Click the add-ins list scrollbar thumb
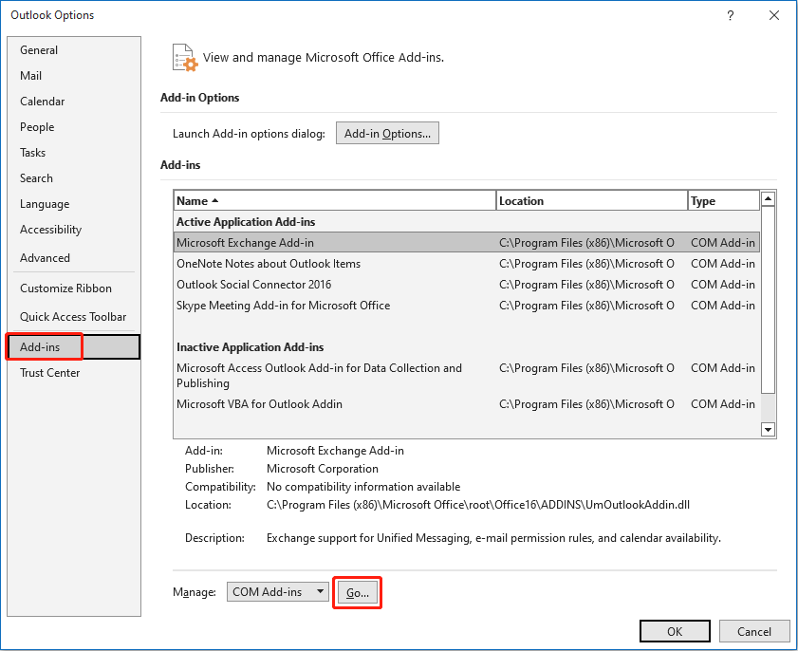The width and height of the screenshot is (798, 651). [768, 300]
